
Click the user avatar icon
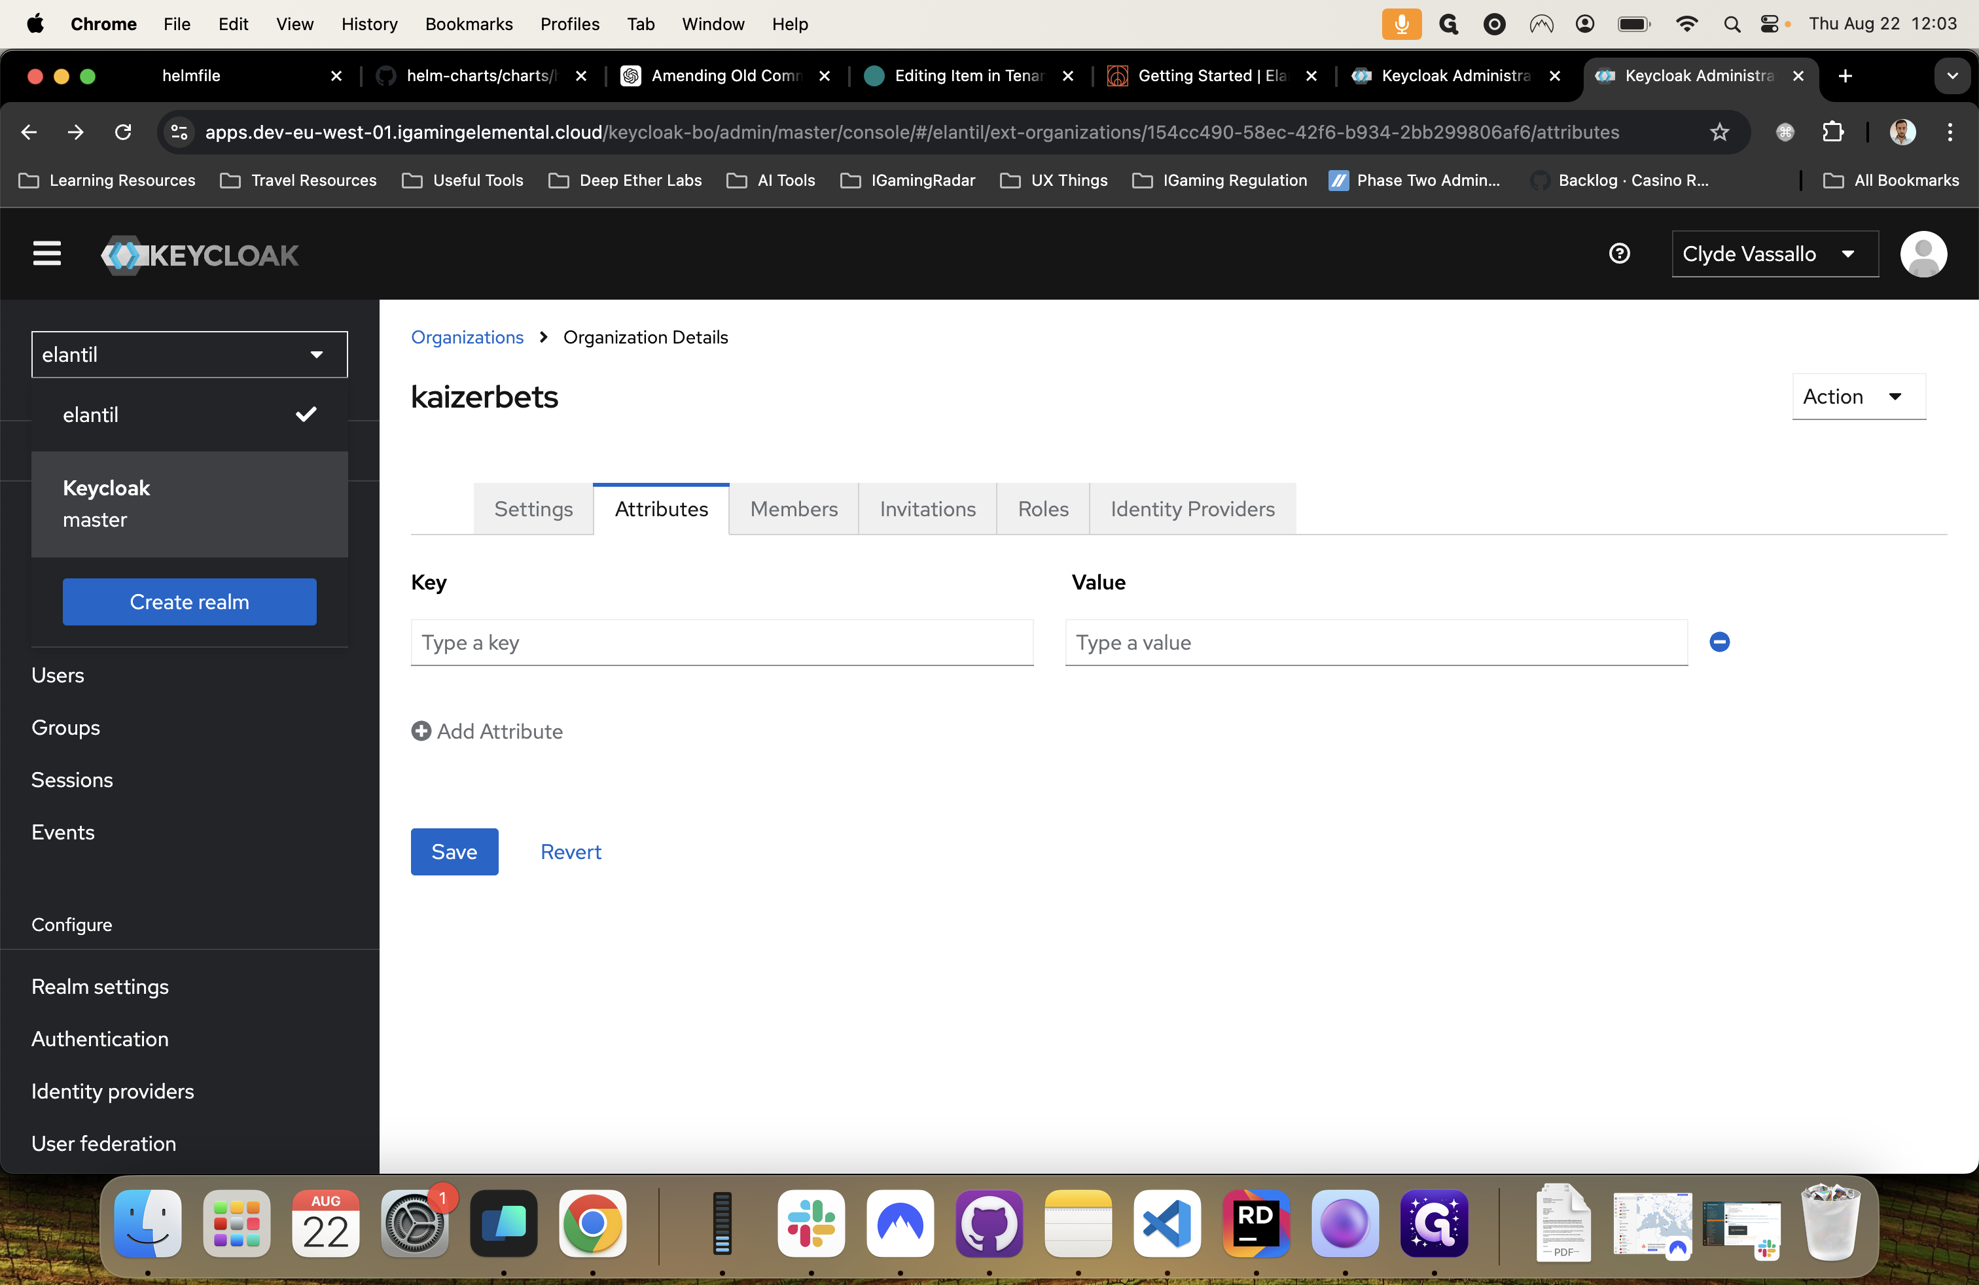pos(1923,253)
